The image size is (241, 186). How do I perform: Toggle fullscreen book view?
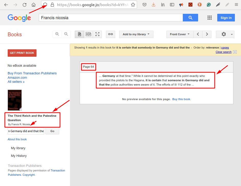pos(97,34)
